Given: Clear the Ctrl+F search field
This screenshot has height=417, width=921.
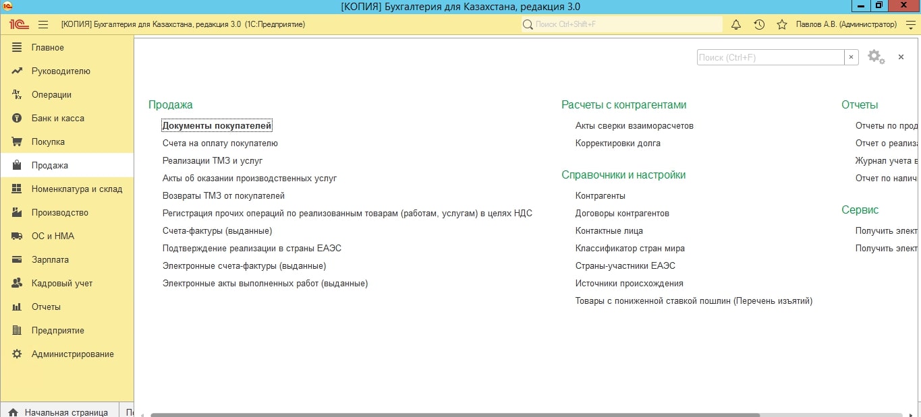Looking at the screenshot, I should click(x=852, y=57).
